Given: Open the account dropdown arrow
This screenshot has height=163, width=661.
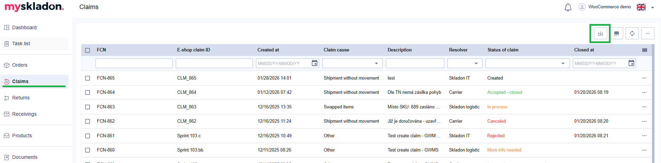Looking at the screenshot, I should (x=652, y=8).
